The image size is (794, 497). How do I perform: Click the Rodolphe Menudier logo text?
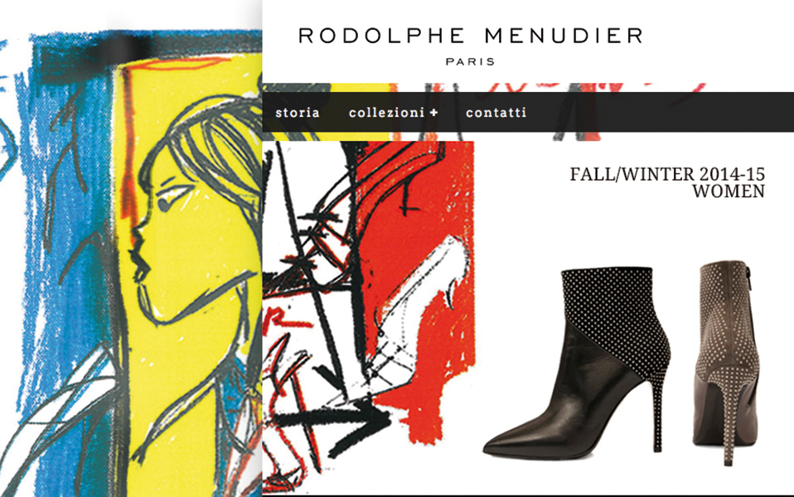pyautogui.click(x=471, y=36)
